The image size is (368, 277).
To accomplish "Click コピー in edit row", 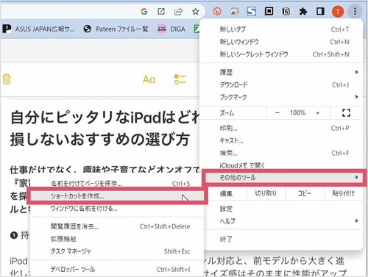I will click(304, 193).
